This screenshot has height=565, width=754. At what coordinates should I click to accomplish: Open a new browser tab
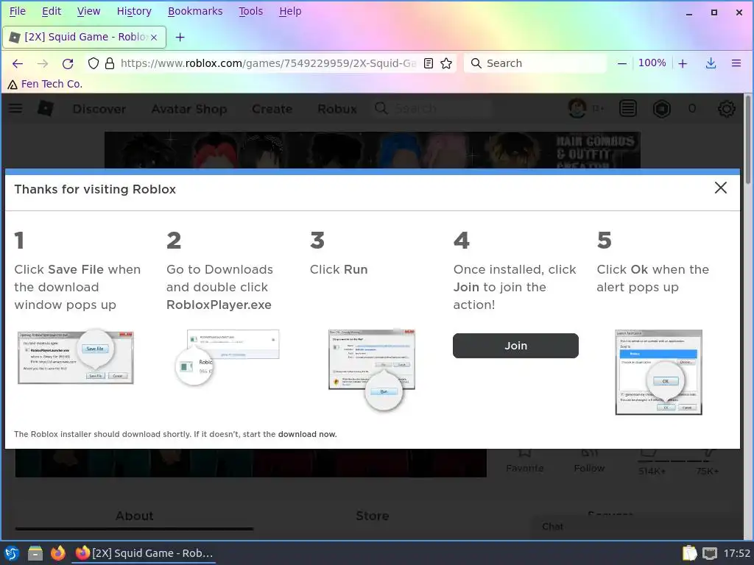[180, 38]
